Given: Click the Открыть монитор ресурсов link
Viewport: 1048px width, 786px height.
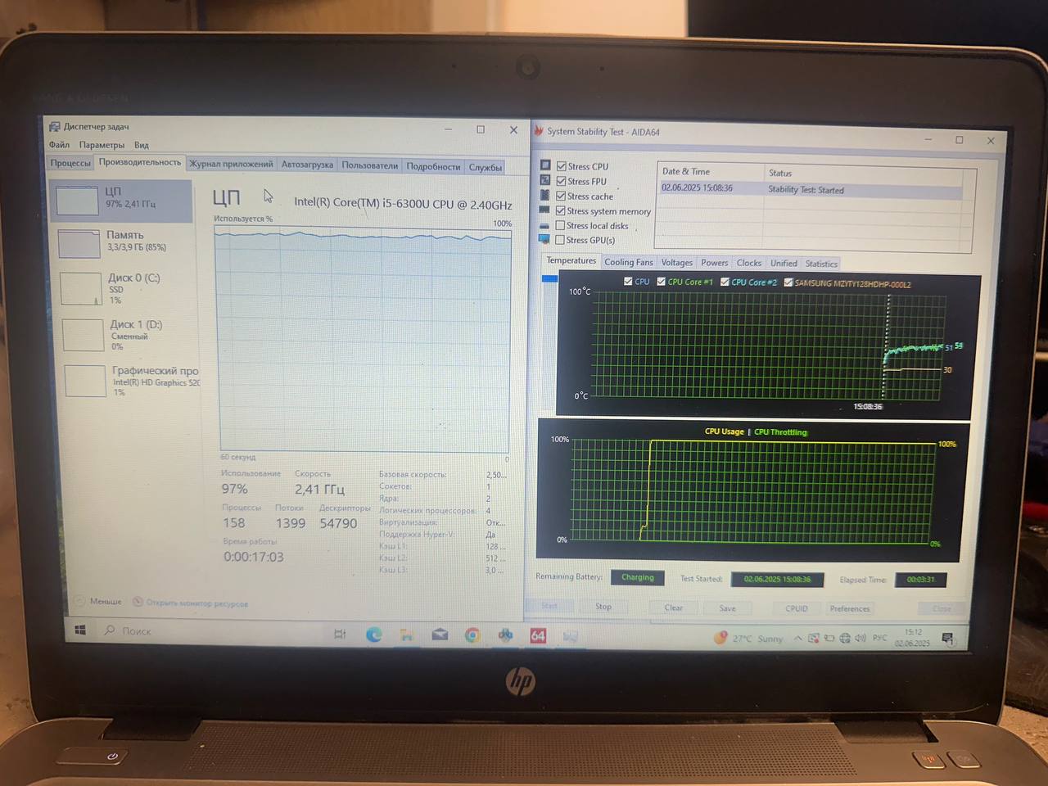Looking at the screenshot, I should [196, 604].
